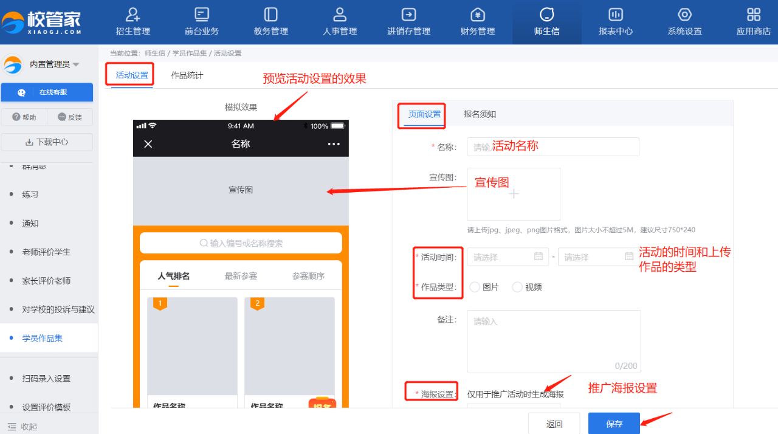
Task: Open the 活动时间 end date picker
Action: click(x=597, y=257)
